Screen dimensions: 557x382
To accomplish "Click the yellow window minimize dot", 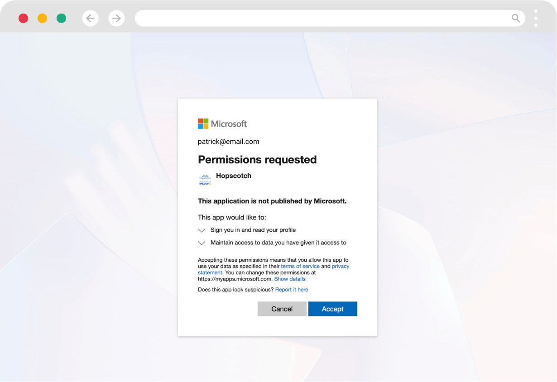I will point(42,18).
